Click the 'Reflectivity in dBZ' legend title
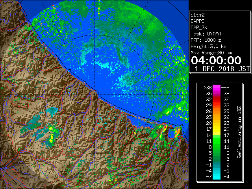 (x=239, y=132)
